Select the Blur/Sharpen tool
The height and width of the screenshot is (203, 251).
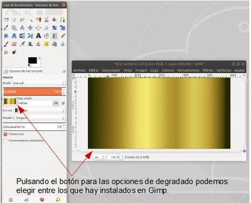63,44
